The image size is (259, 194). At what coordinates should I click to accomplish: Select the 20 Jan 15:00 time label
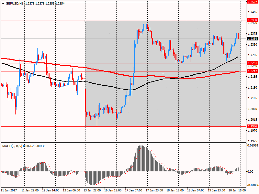click(237, 190)
